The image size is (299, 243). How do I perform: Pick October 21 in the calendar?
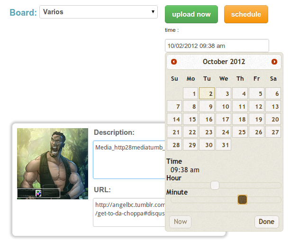(174, 132)
